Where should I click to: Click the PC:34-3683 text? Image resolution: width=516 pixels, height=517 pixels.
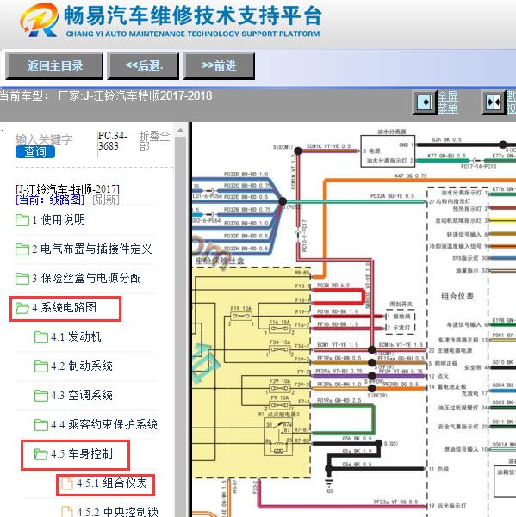[x=112, y=141]
